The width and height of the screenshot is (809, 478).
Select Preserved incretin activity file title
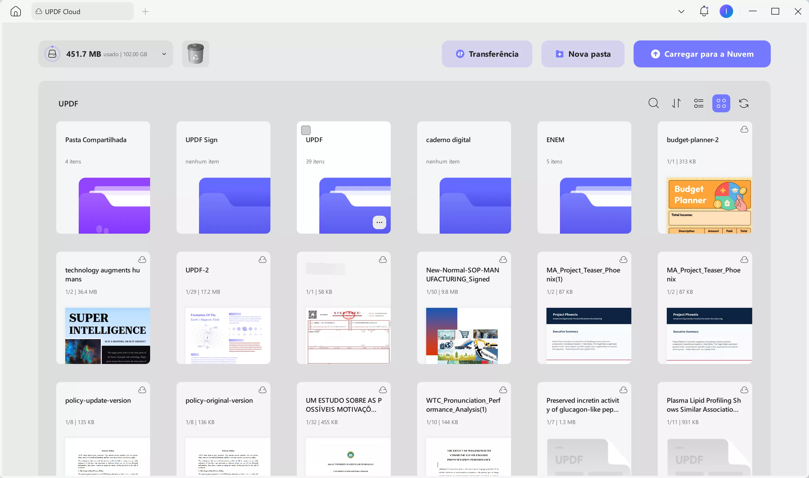(x=582, y=405)
